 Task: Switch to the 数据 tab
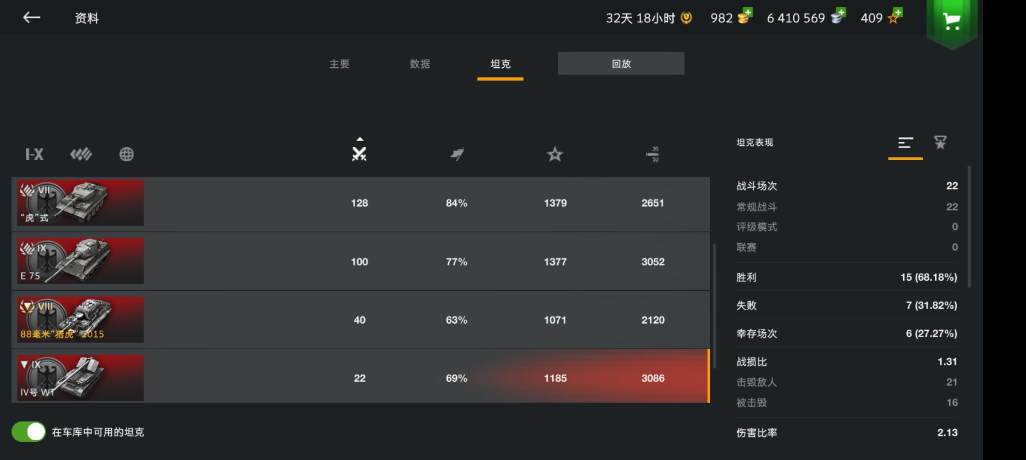(420, 64)
